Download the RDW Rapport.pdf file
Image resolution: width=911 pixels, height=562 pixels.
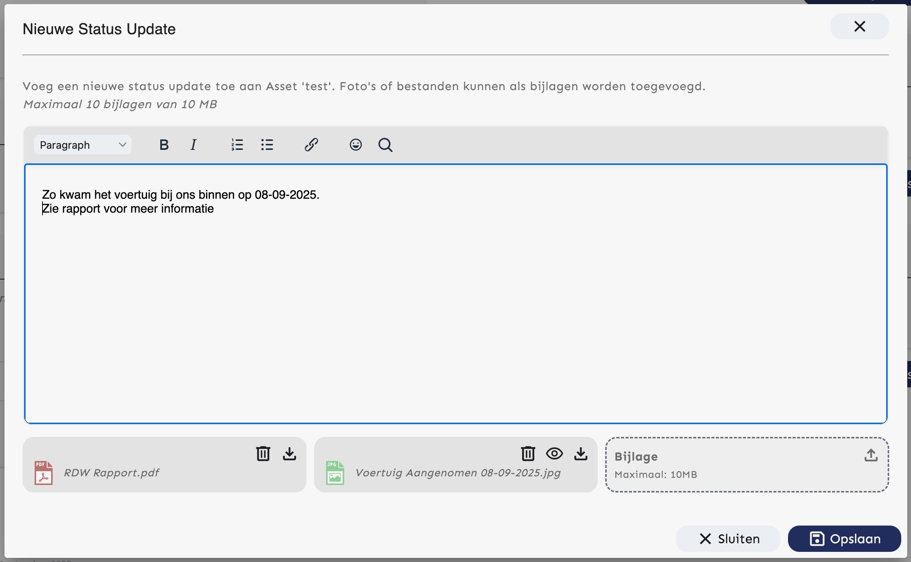pos(289,454)
